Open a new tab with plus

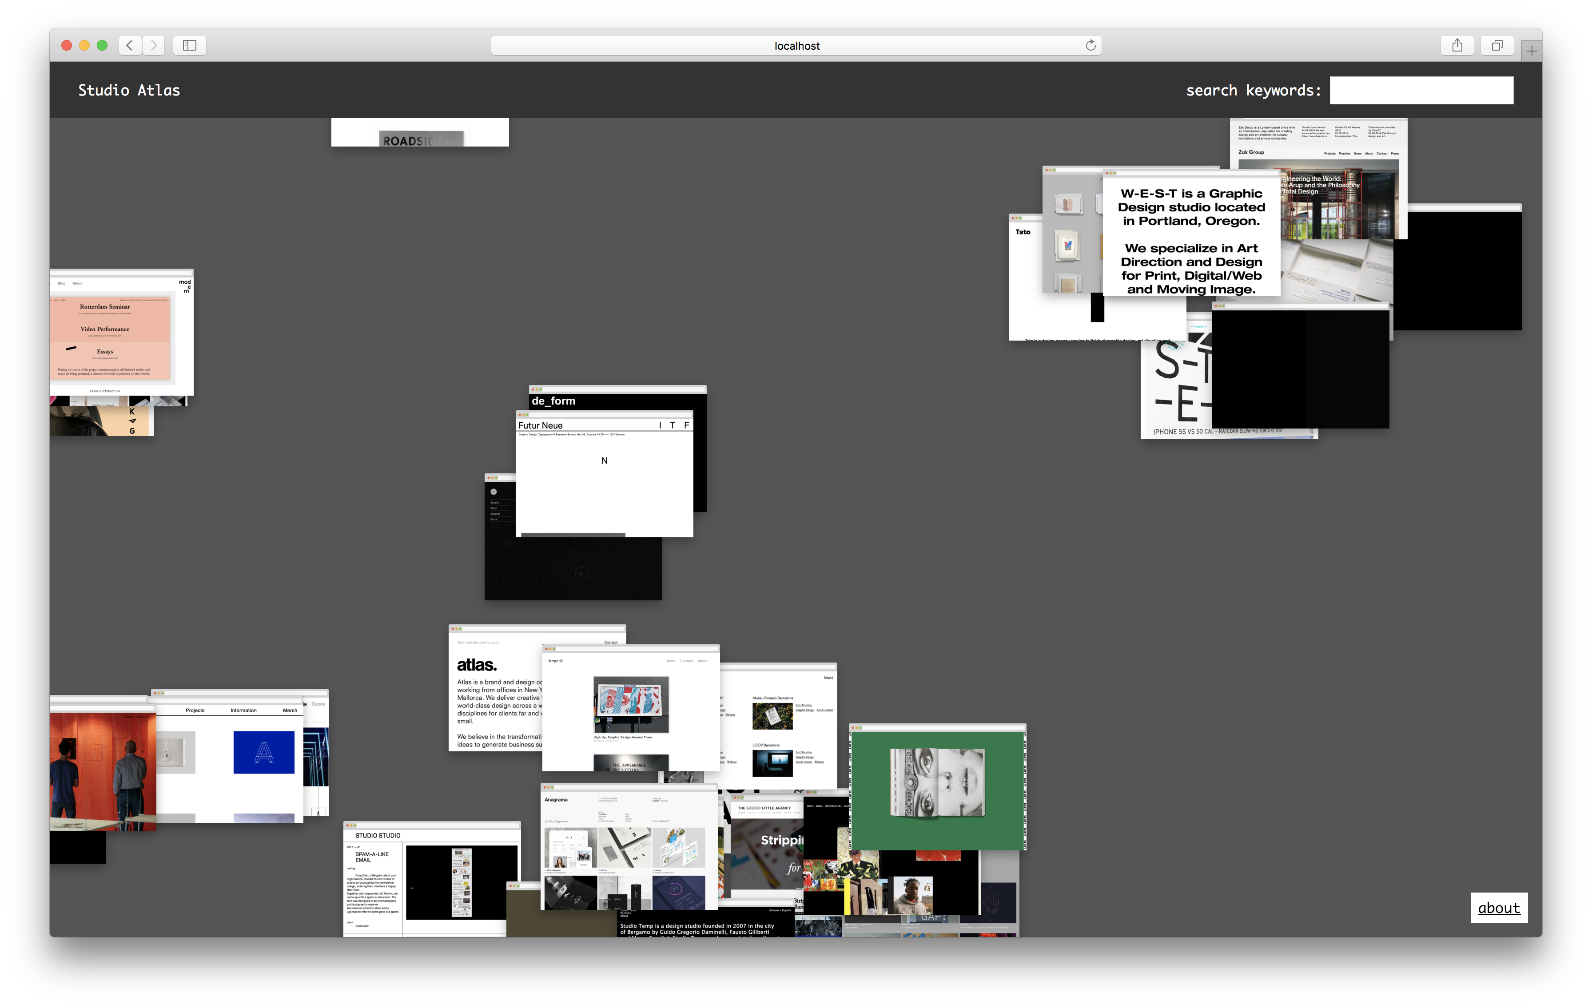(1531, 51)
